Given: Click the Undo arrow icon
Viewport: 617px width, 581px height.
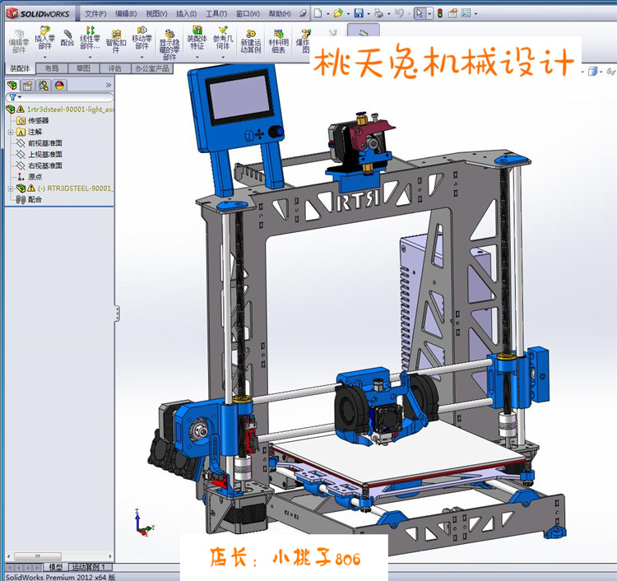Looking at the screenshot, I should tap(399, 13).
